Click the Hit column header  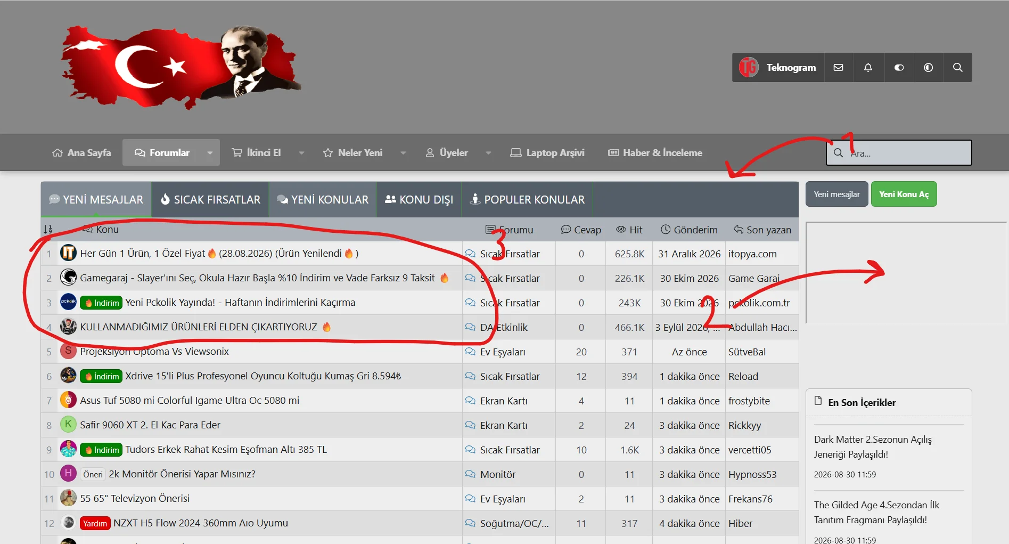coord(629,230)
